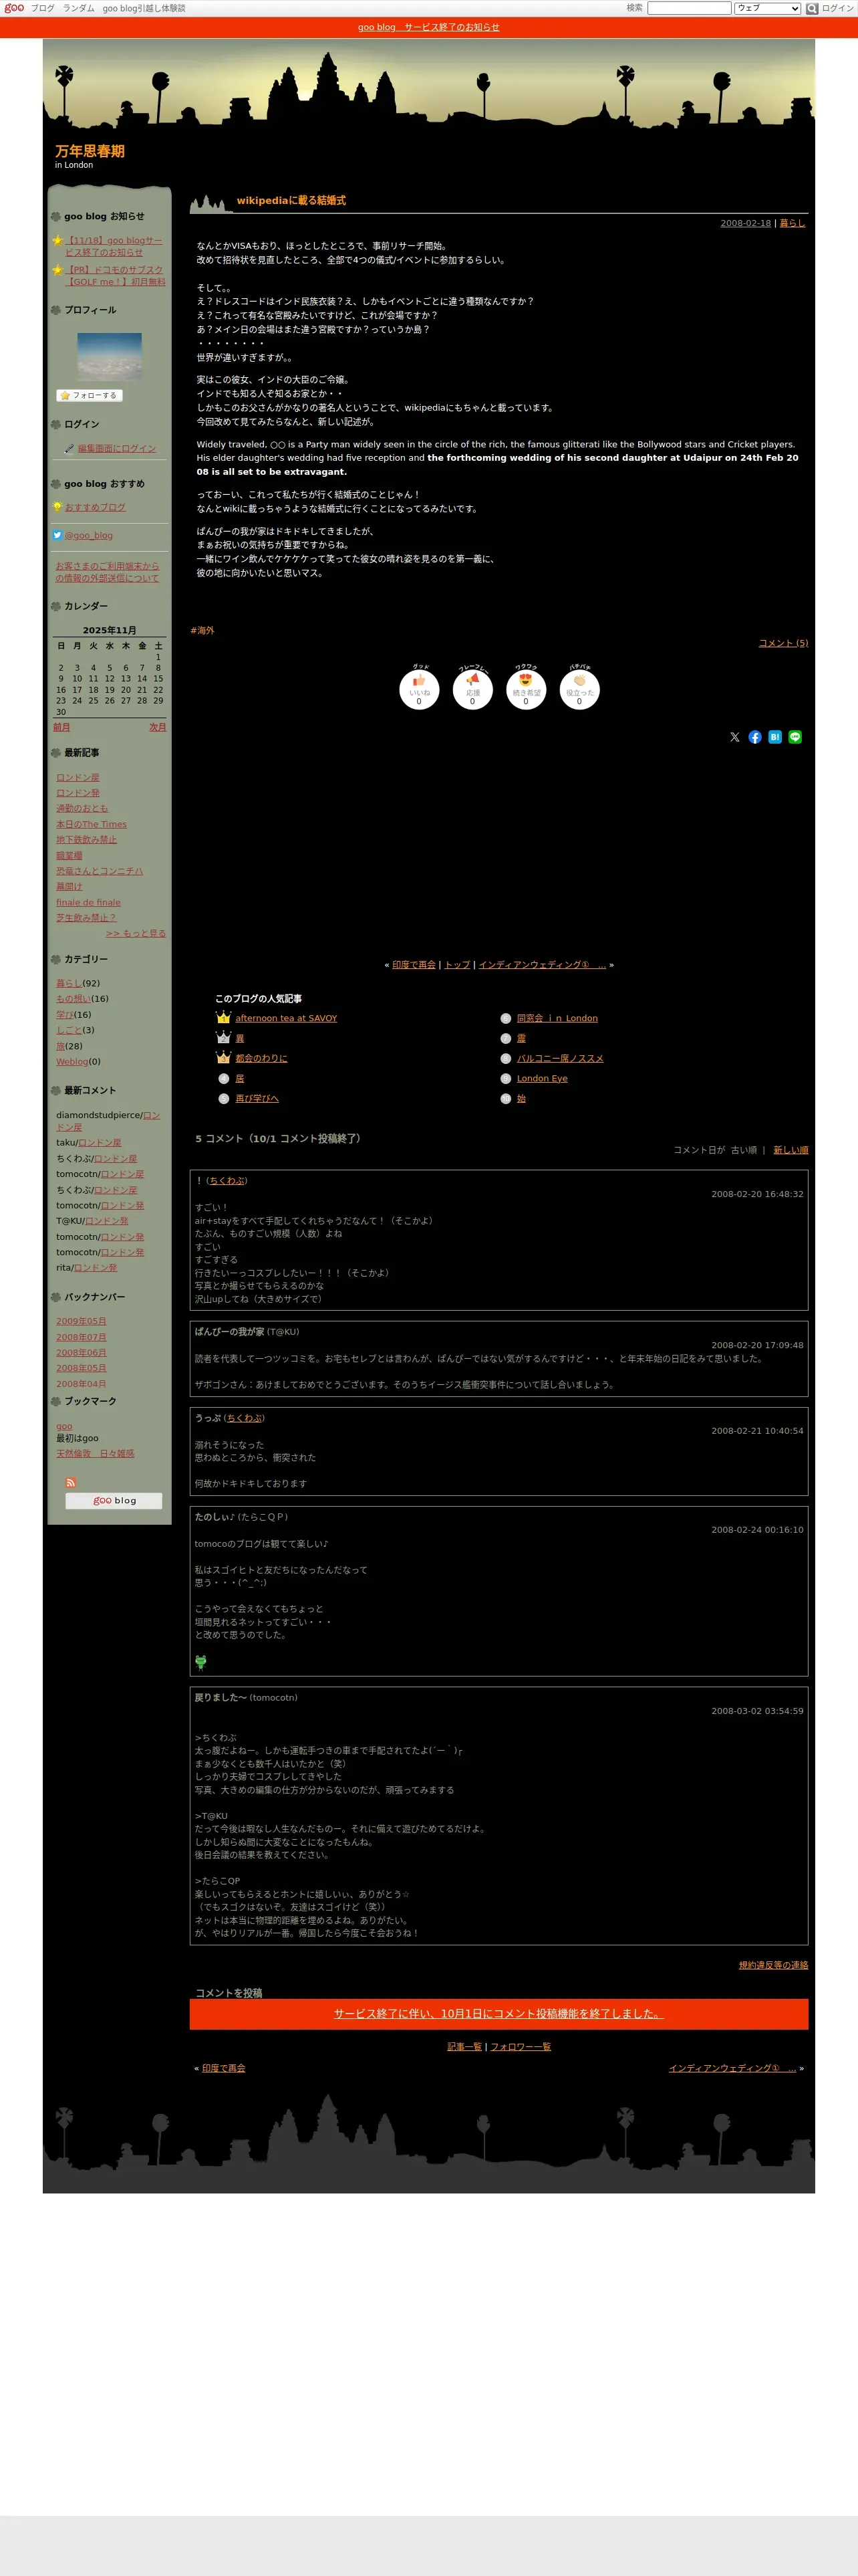Open the 印度で再会 link above popular articles
The image size is (858, 2576).
(414, 965)
